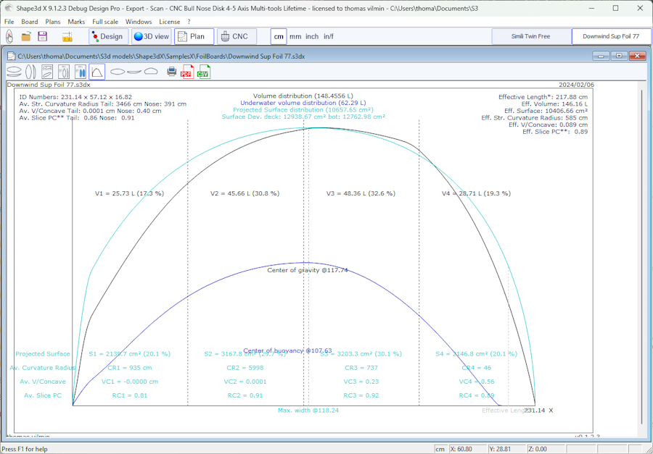The image size is (653, 454).
Task: Open the Full scale menu
Action: (x=105, y=22)
